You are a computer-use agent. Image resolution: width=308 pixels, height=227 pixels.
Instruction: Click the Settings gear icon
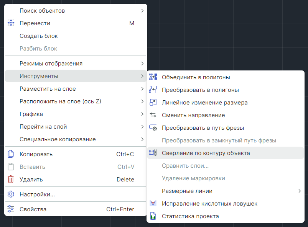tap(11, 194)
